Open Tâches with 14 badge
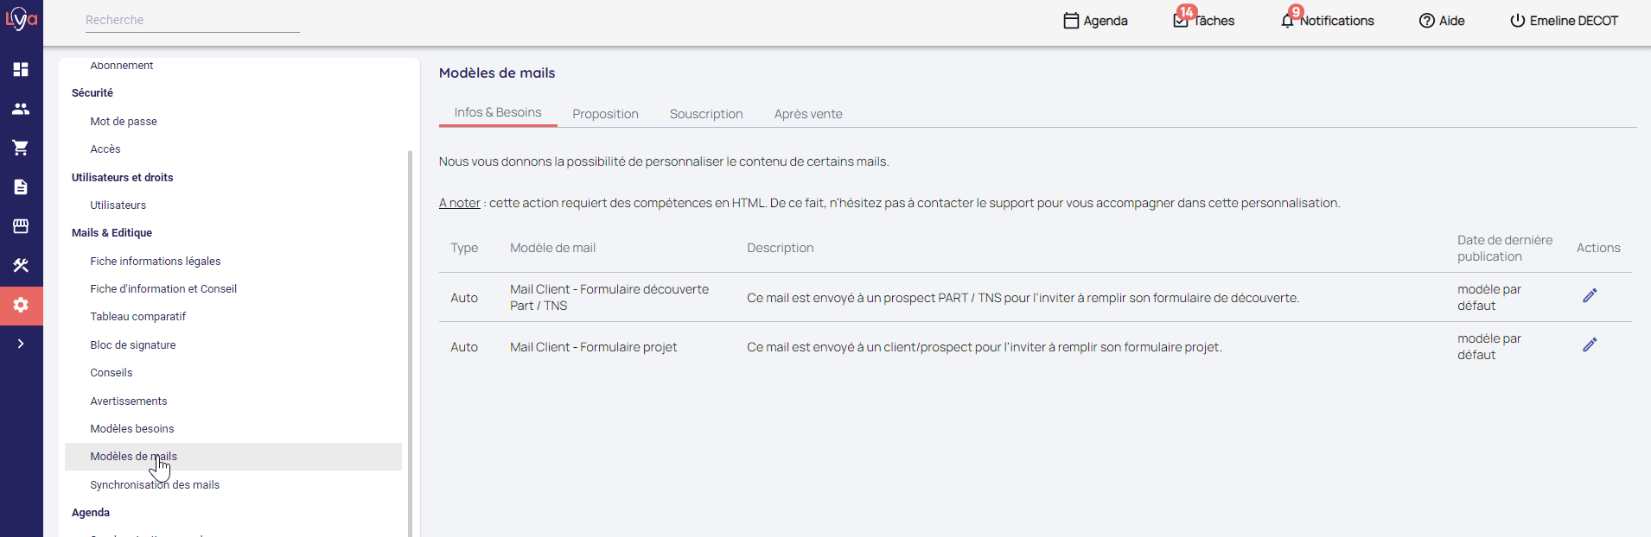The width and height of the screenshot is (1651, 537). (1204, 21)
